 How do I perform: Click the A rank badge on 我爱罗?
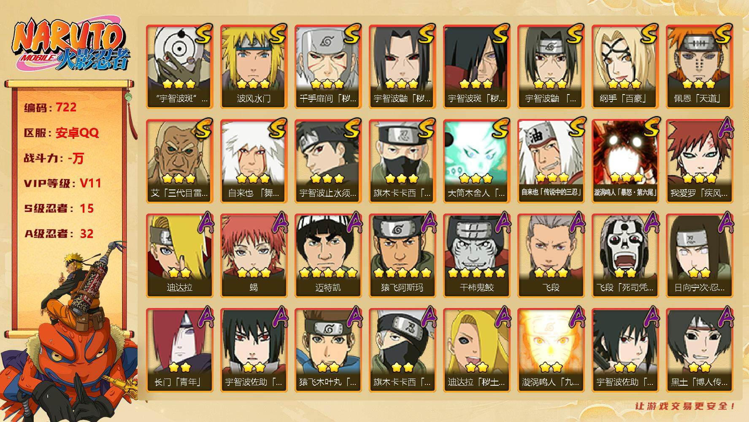point(724,128)
